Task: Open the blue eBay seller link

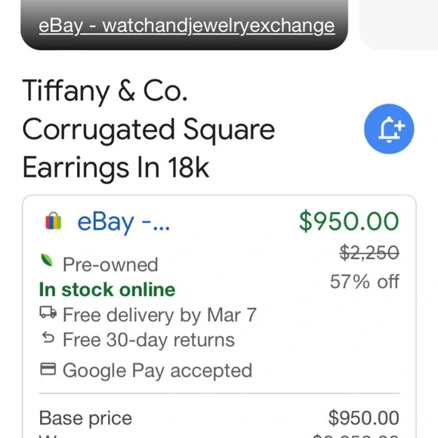Action: point(123,222)
